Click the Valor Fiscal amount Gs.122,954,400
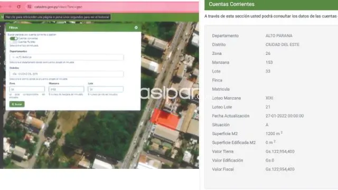Image resolution: width=338 pixels, height=190 pixels. 280,169
